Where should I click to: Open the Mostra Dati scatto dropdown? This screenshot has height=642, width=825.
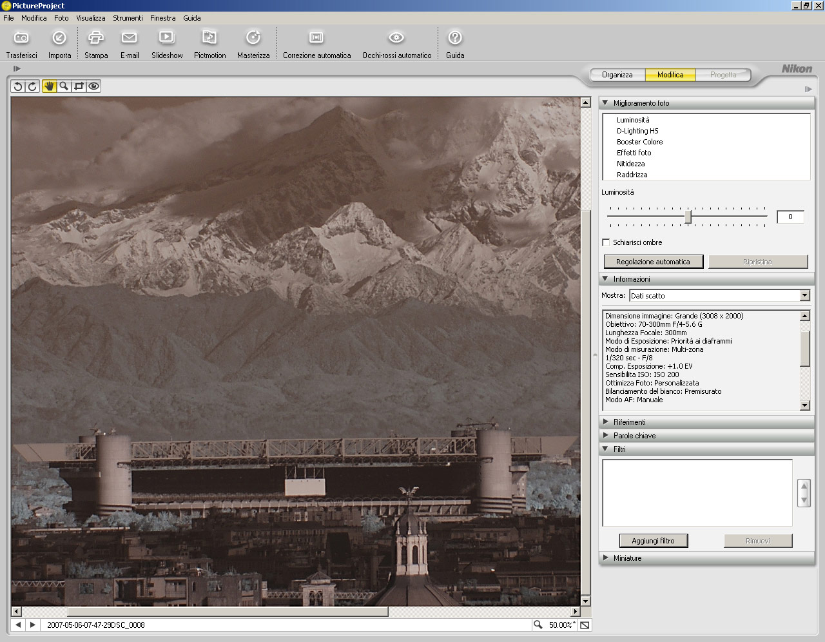click(x=804, y=296)
